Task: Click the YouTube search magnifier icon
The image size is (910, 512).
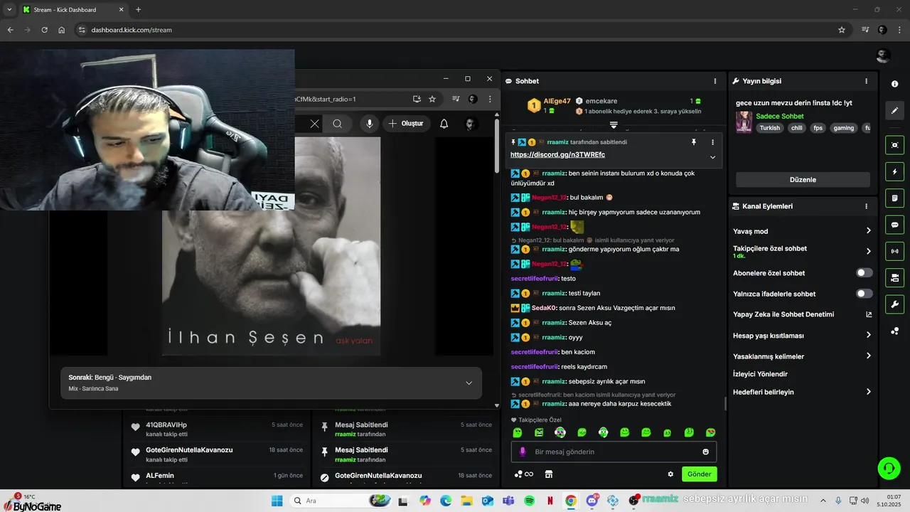Action: tap(338, 124)
